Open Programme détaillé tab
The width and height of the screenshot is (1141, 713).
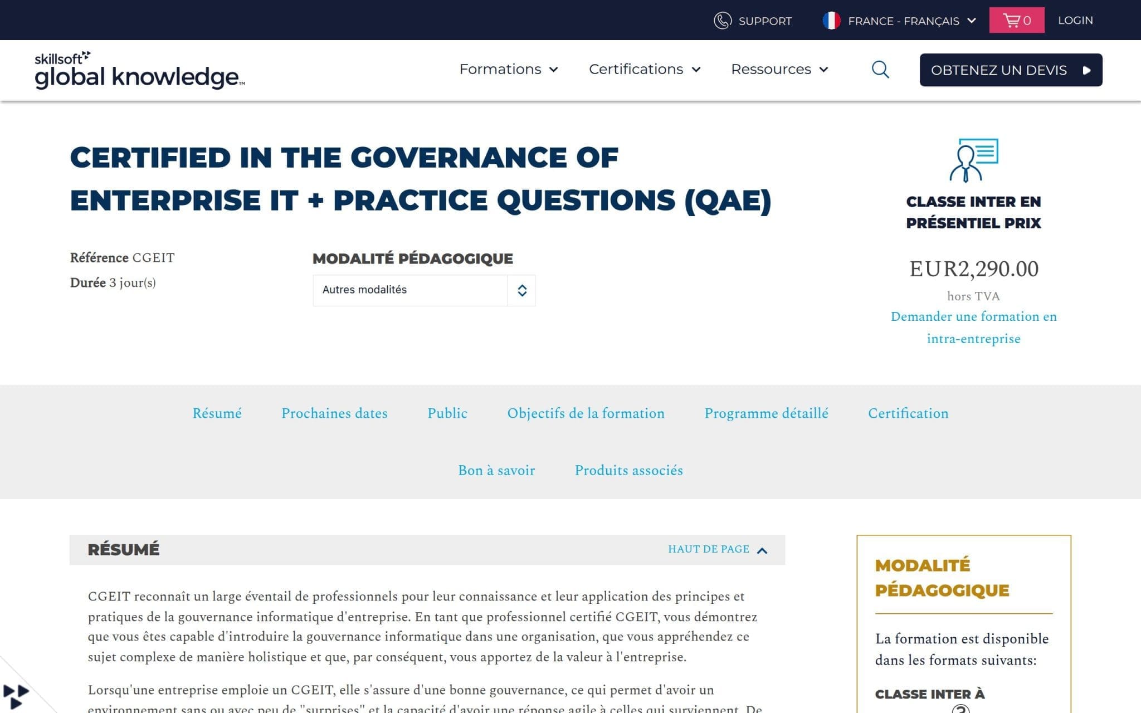point(766,413)
